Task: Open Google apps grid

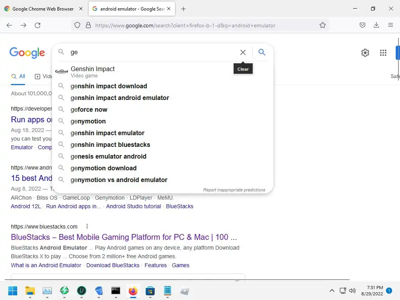Action: [x=383, y=53]
